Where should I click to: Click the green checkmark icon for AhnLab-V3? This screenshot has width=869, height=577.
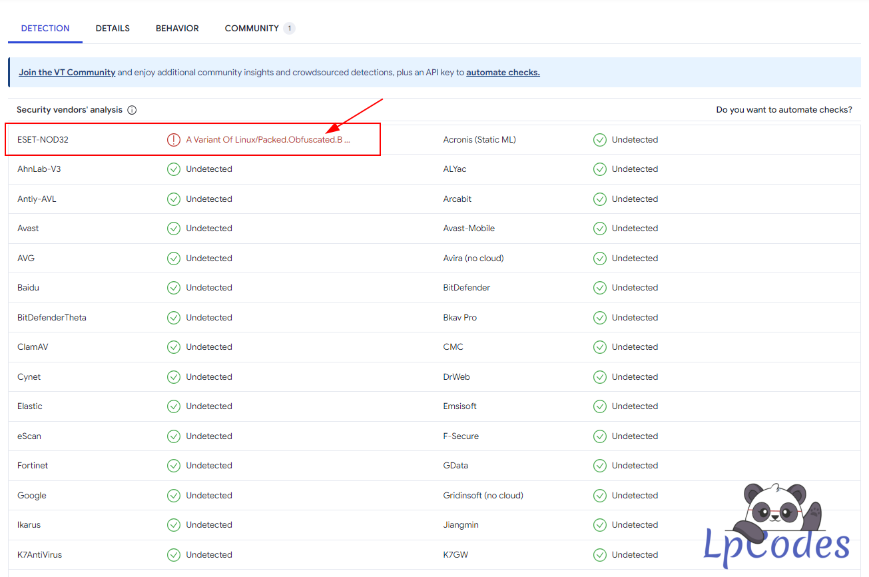pyautogui.click(x=174, y=169)
